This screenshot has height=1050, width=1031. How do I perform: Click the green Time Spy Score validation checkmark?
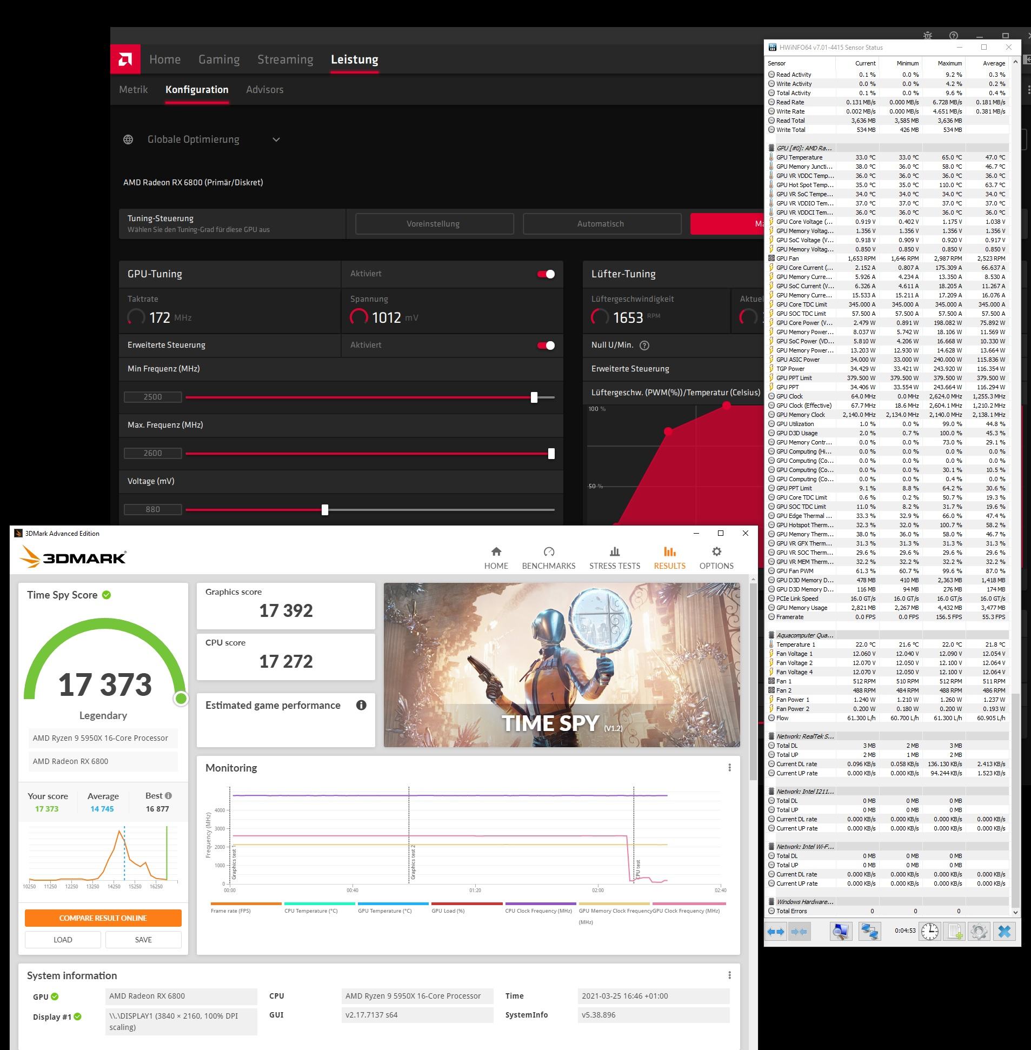[107, 595]
